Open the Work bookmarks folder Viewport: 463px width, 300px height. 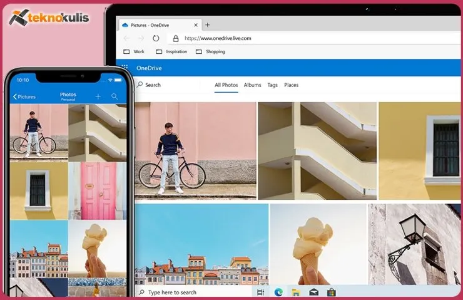pyautogui.click(x=134, y=51)
